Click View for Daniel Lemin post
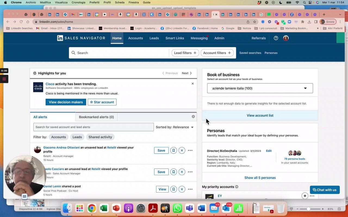Viewport: 348px width, 217px height. [162, 189]
